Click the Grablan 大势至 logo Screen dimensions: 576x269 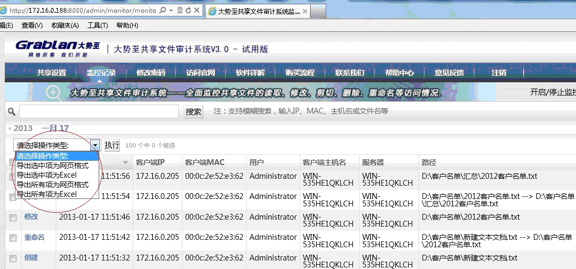[57, 48]
